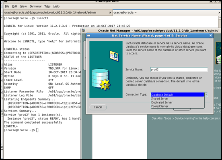222x160 pixels.
Task: Click 'Service "prod2" has 1 instance(s).' line
Action: pos(33,115)
